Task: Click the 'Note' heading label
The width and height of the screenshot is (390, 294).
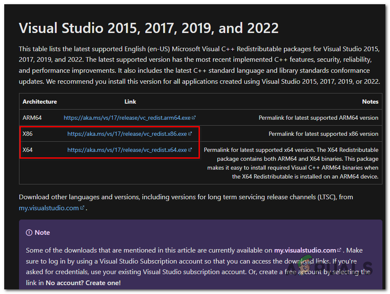Action: pos(42,233)
